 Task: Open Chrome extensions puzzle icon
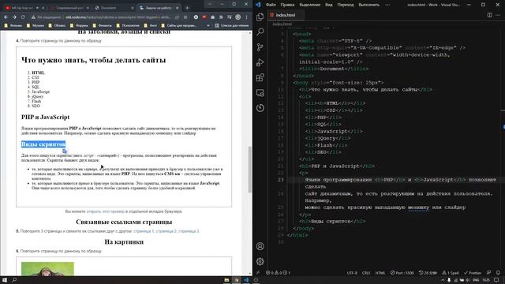221,17
